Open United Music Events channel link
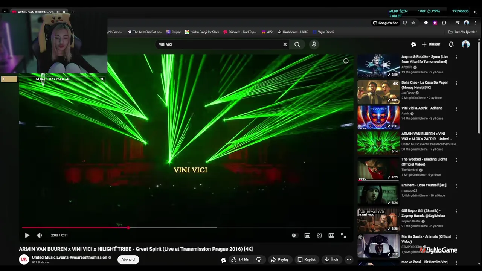482x271 pixels. [x=70, y=257]
